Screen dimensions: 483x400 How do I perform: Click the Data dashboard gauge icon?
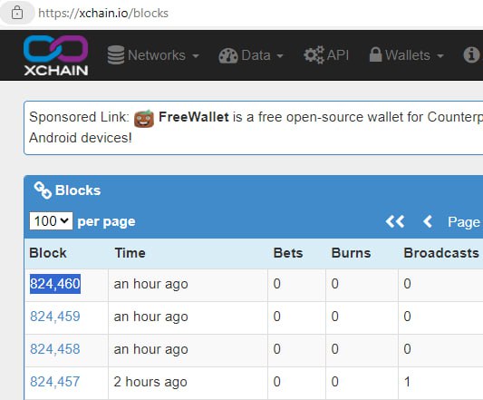click(228, 56)
